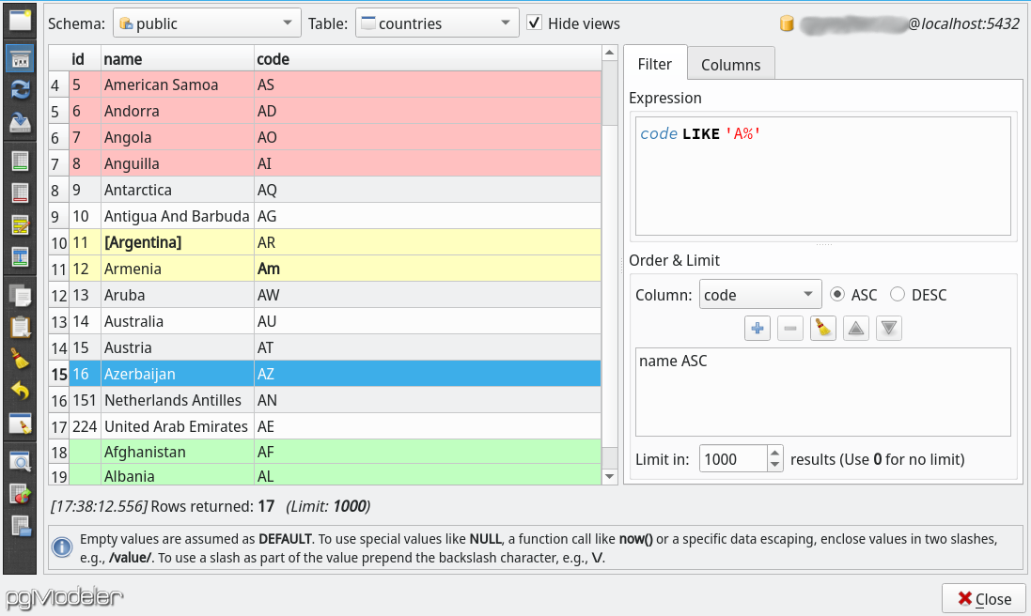Click row header number 18

59,452
